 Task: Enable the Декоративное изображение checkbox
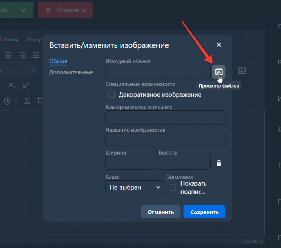point(111,94)
